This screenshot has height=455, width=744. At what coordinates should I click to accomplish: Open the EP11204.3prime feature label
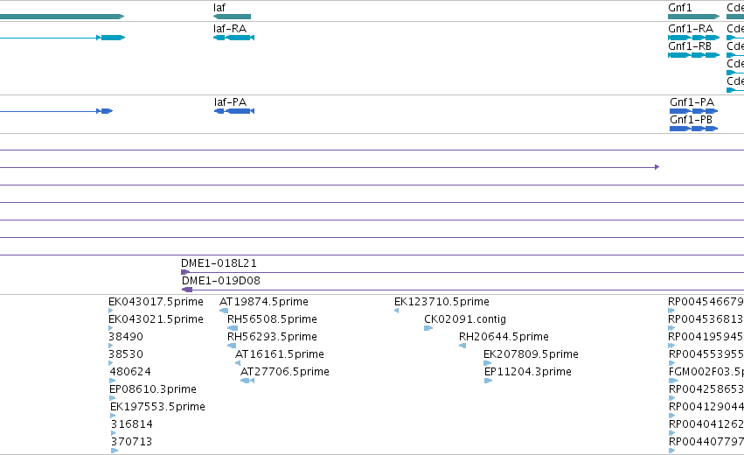tap(528, 371)
